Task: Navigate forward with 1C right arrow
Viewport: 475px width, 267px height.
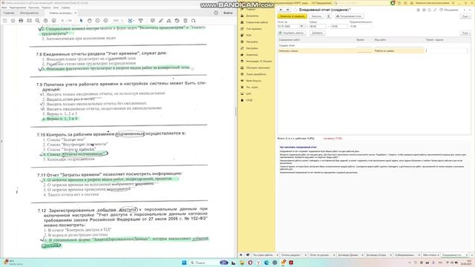Action: 288,10
